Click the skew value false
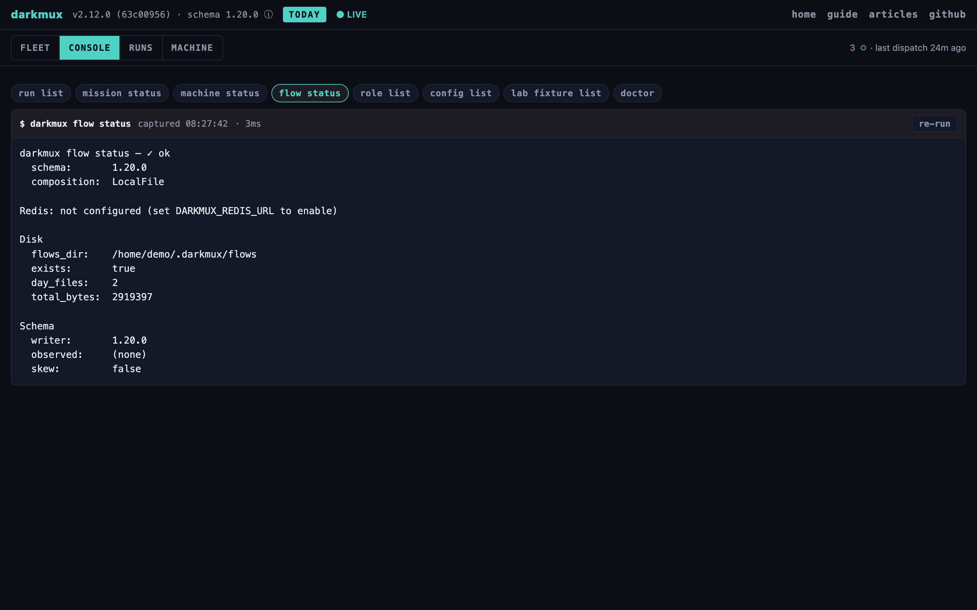This screenshot has height=610, width=977. click(126, 369)
